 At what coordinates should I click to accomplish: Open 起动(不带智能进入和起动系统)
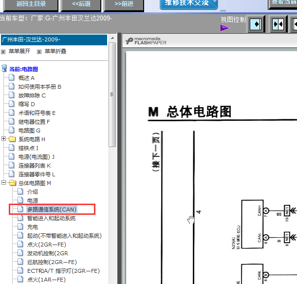coord(64,236)
